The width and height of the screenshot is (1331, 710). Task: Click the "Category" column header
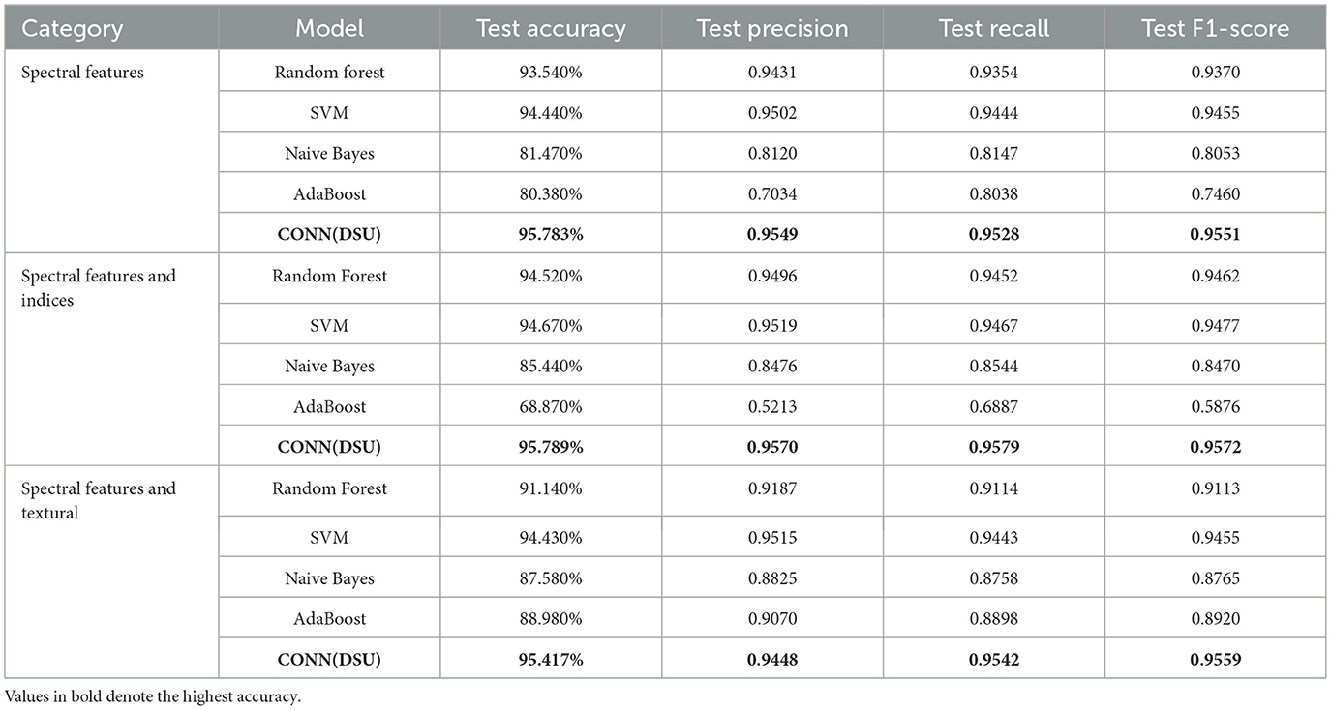(x=72, y=29)
